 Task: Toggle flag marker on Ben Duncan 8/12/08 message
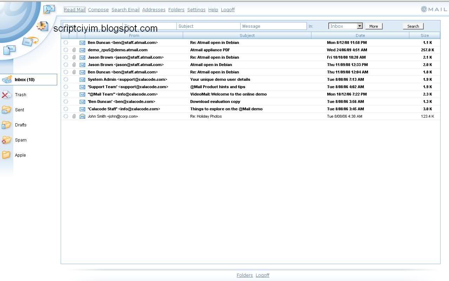[x=66, y=43]
